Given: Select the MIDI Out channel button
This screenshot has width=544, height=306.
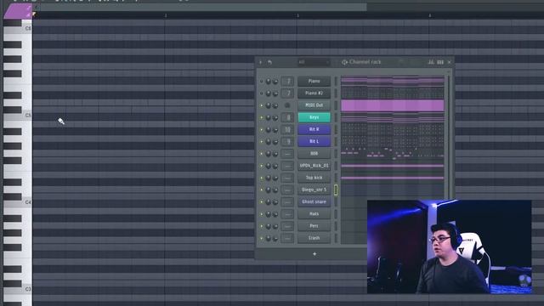Looking at the screenshot, I should [x=314, y=105].
